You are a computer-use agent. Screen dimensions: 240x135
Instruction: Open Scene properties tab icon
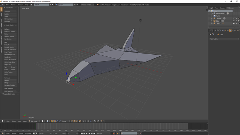click(220, 31)
